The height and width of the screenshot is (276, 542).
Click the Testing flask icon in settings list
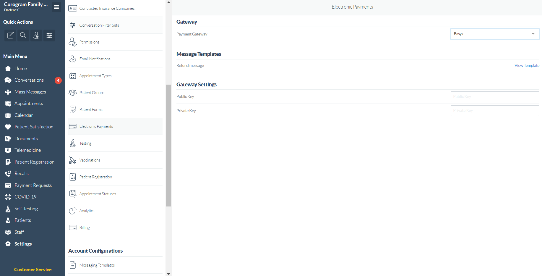73,143
